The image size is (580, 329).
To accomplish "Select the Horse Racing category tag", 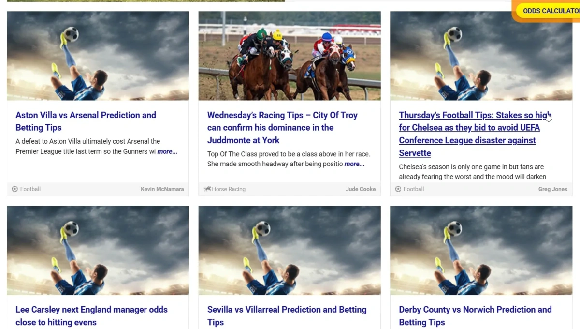I will point(229,189).
